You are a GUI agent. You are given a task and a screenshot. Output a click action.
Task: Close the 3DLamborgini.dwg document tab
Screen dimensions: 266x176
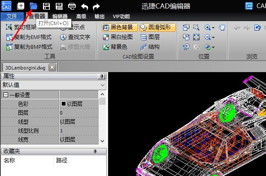pos(52,67)
